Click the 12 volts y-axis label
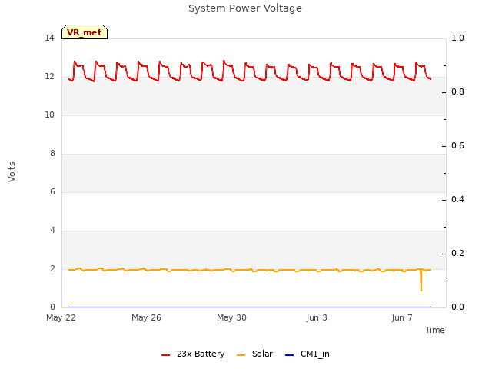The width and height of the screenshot is (492, 369). click(x=49, y=77)
